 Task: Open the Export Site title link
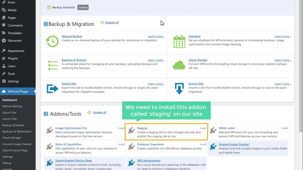coord(69,84)
